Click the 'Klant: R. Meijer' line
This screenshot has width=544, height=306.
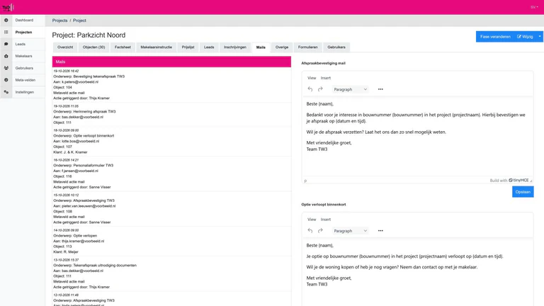tap(66, 252)
